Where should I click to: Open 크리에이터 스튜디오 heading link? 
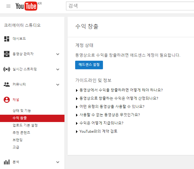[22, 25]
